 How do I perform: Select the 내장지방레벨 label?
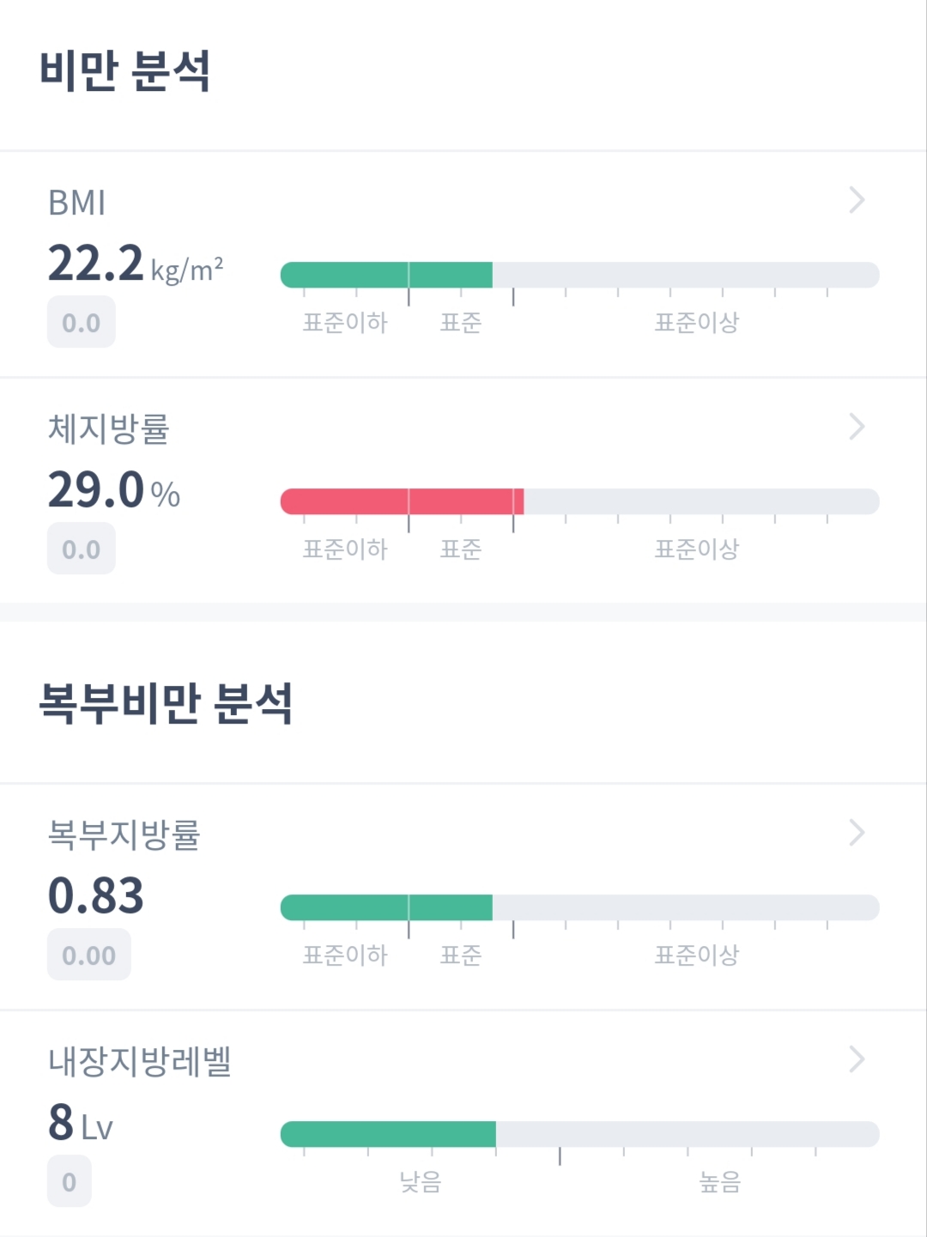(139, 1062)
